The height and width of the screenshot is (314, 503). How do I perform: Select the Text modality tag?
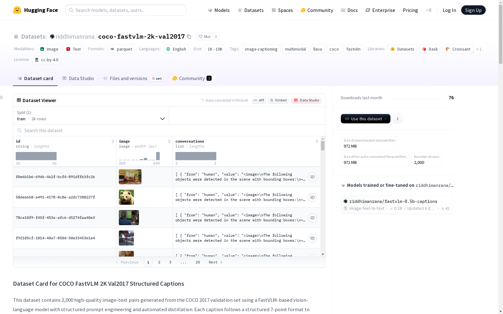point(73,49)
